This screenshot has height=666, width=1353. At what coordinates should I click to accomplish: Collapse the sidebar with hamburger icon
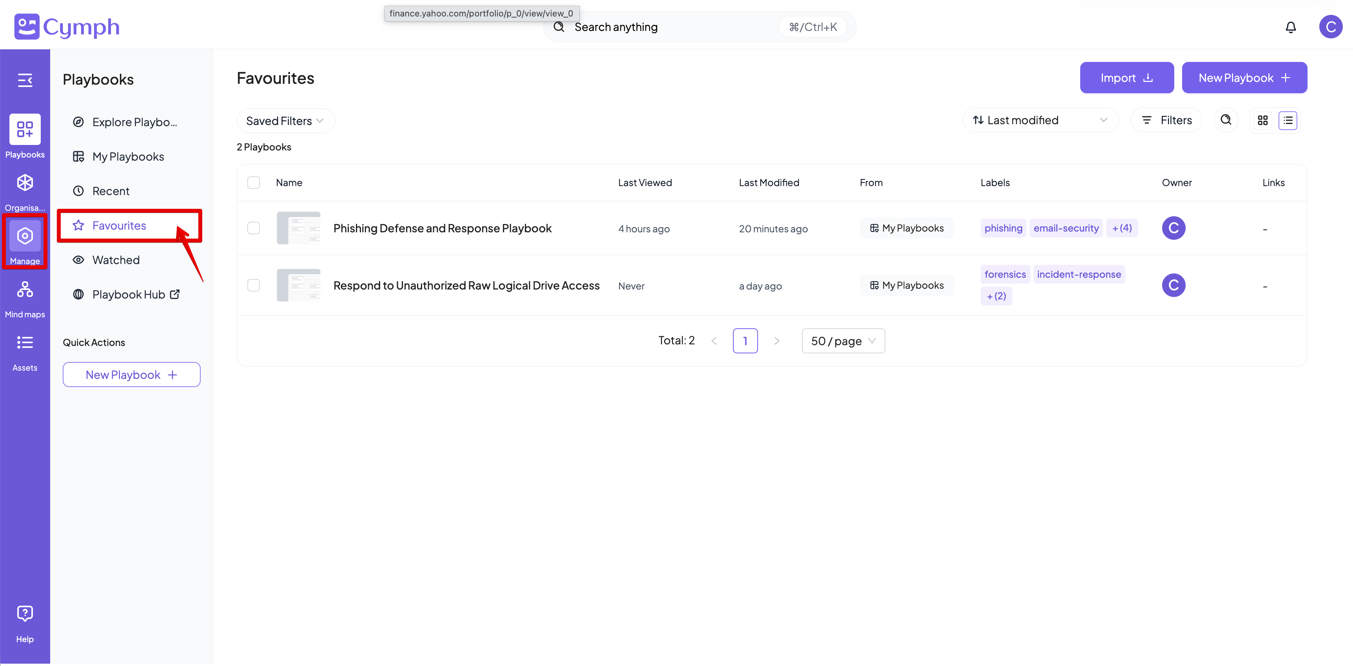click(25, 80)
